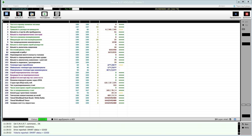This screenshot has height=136, width=252.
Task: Select row Залишок життя у відсотках
Action: click(x=121, y=103)
